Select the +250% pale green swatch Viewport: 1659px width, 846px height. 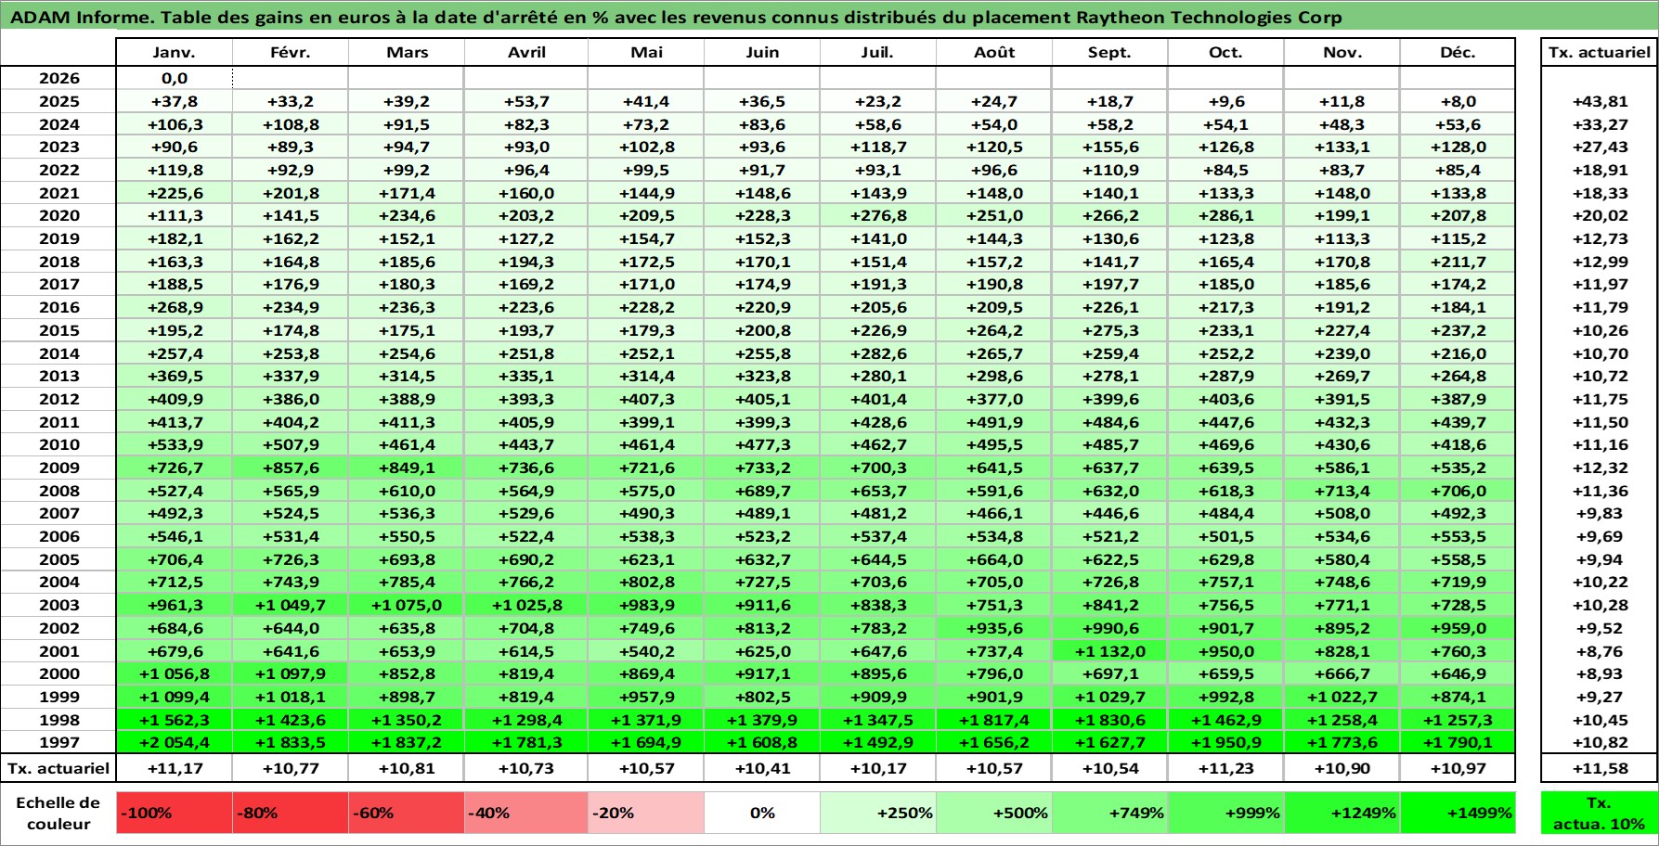tap(878, 813)
